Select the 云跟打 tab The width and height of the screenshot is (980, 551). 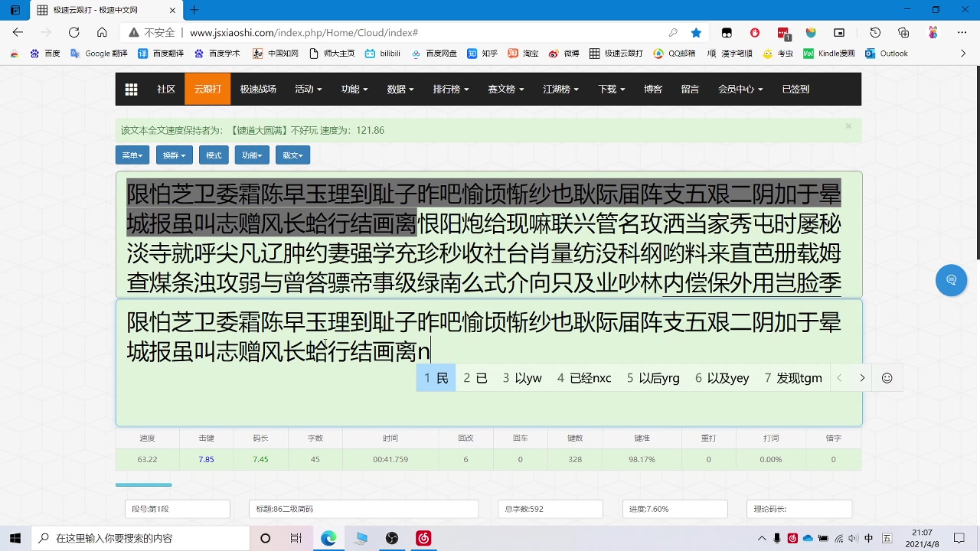(x=207, y=89)
